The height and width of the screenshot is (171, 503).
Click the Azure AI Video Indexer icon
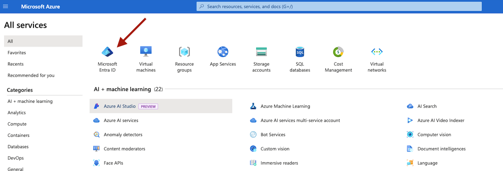pos(410,120)
